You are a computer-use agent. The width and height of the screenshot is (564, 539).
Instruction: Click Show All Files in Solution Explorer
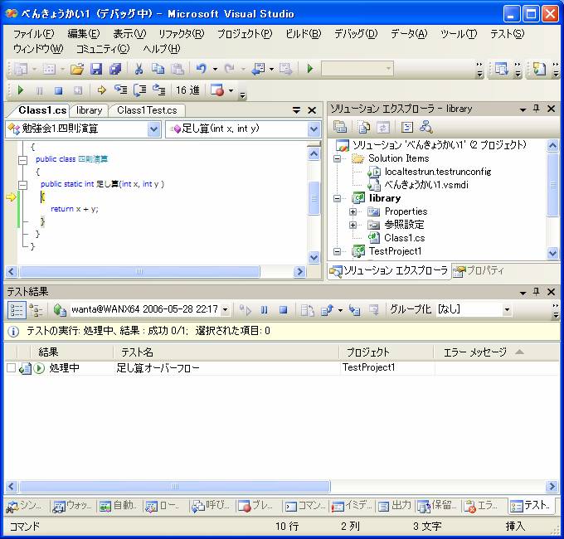[364, 127]
